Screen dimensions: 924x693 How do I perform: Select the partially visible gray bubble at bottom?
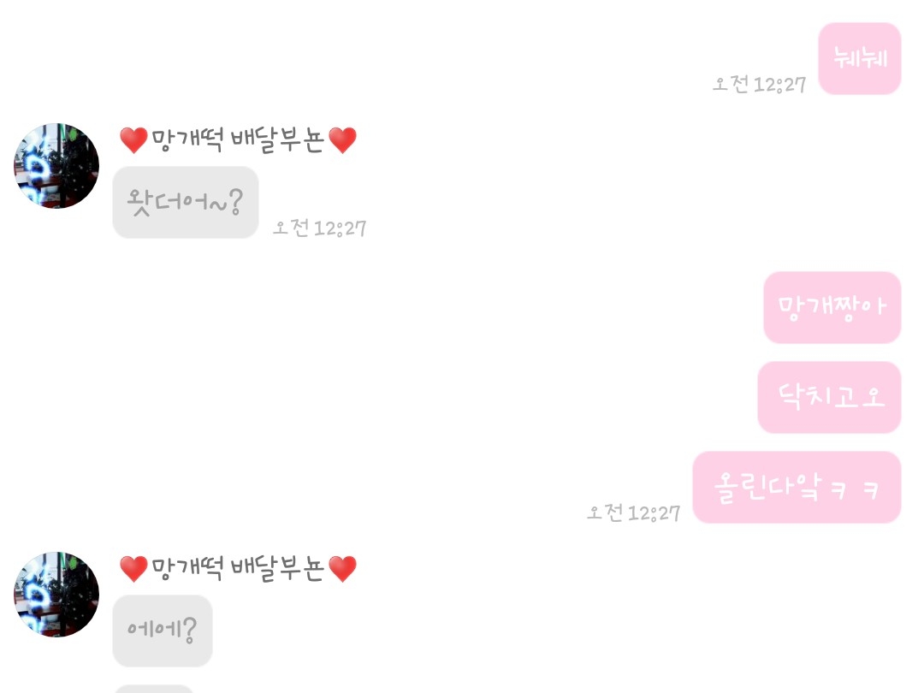tap(153, 689)
